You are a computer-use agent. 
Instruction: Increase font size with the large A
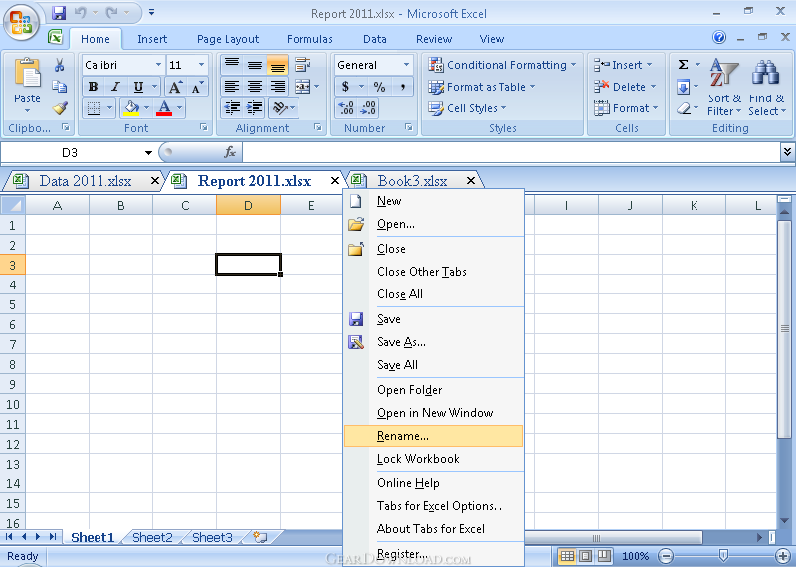pos(175,87)
